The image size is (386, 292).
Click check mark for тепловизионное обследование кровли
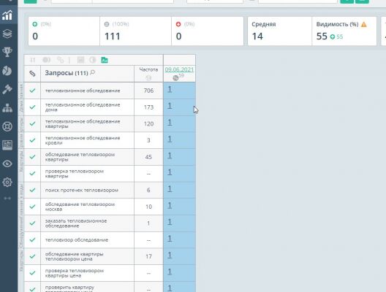point(32,140)
